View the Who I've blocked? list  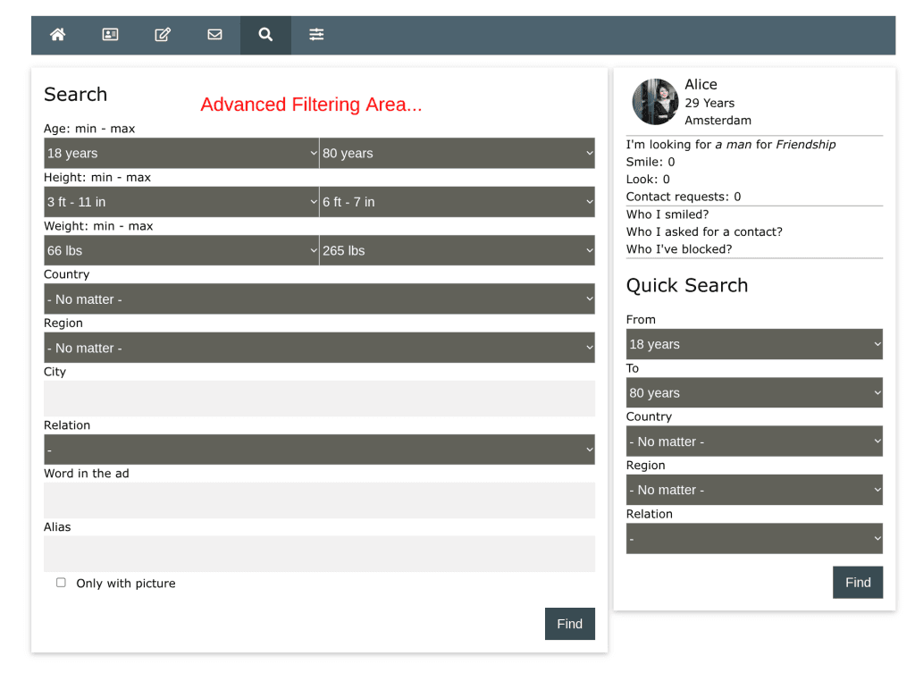pyautogui.click(x=678, y=249)
